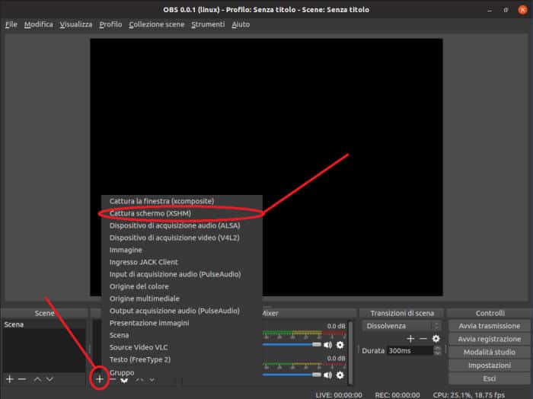Open the Strumenti menu

(x=208, y=24)
